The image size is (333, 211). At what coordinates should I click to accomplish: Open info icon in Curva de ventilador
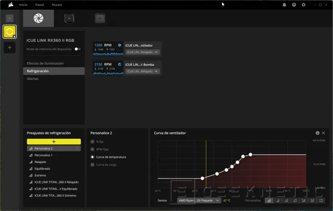(317, 133)
